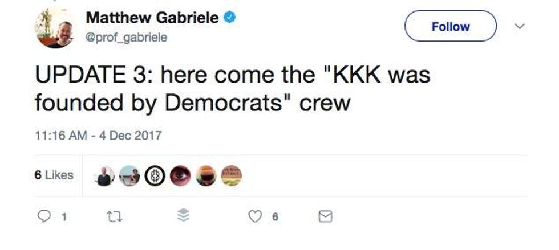
Task: Open the last liker avatar in the row
Action: (x=231, y=176)
